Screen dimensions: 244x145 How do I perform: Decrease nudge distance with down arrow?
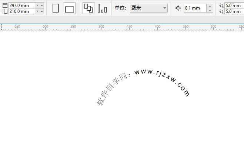(x=210, y=10)
